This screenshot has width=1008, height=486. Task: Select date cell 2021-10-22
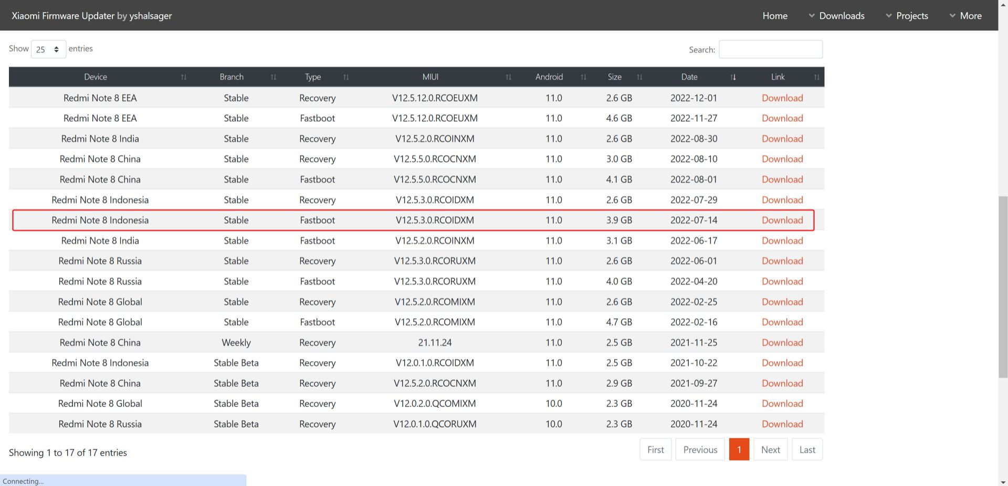click(x=694, y=363)
